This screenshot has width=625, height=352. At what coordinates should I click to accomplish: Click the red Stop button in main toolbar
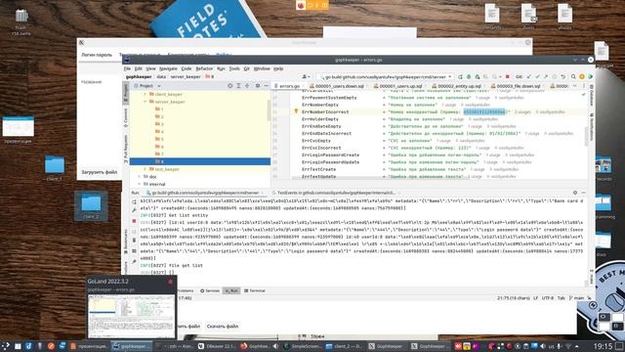[508, 76]
